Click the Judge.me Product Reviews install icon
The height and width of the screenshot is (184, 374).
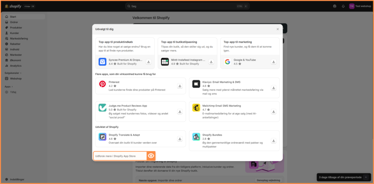(x=180, y=111)
